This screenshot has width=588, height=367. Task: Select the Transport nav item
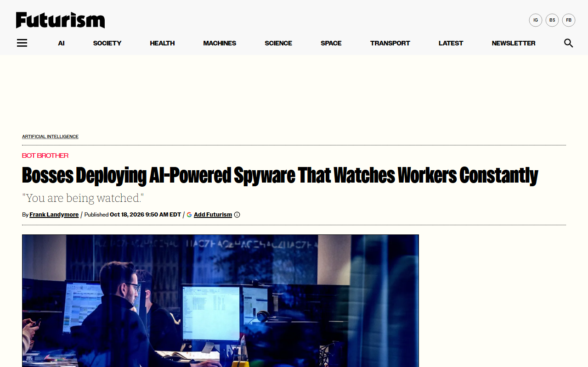pos(390,43)
